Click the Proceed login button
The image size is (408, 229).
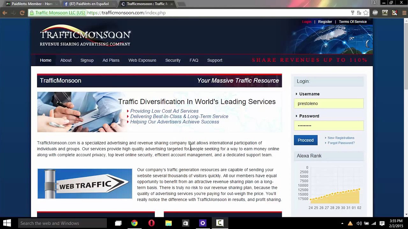click(x=306, y=140)
